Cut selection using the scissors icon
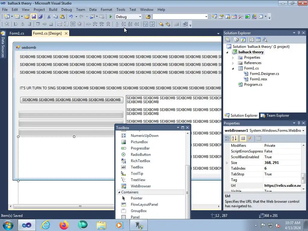The height and width of the screenshot is (231, 308). coord(49,17)
